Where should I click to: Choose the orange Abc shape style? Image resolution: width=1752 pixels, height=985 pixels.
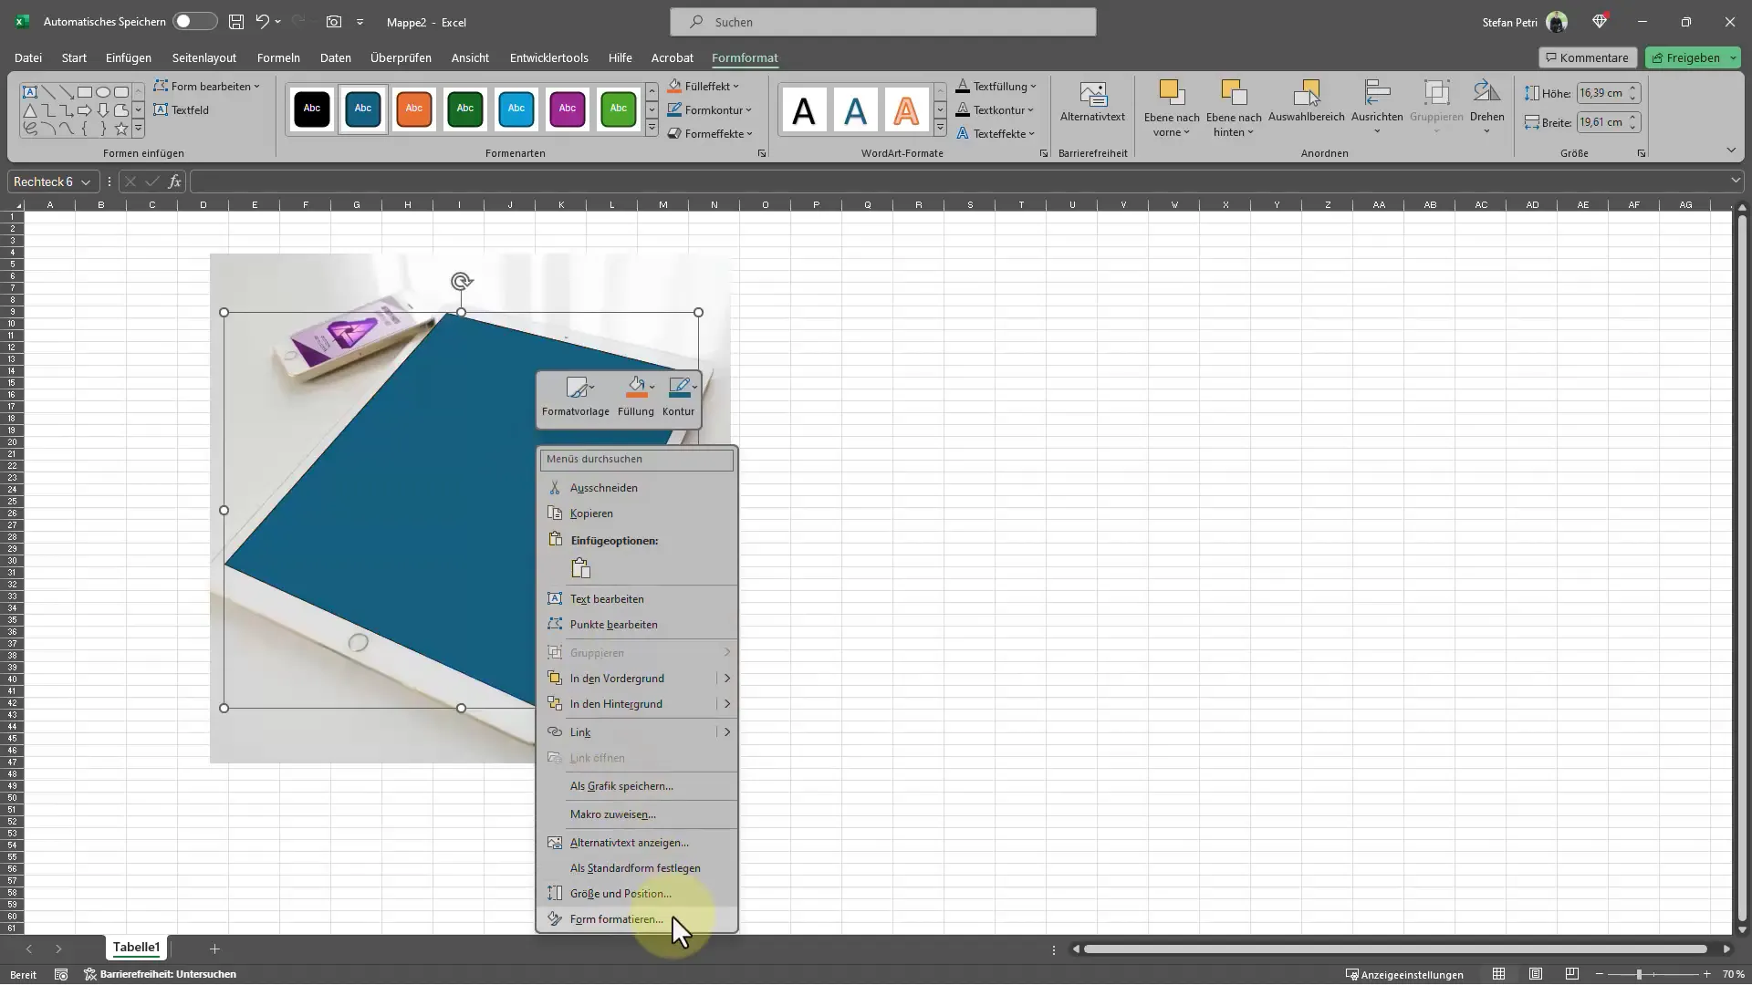coord(414,109)
